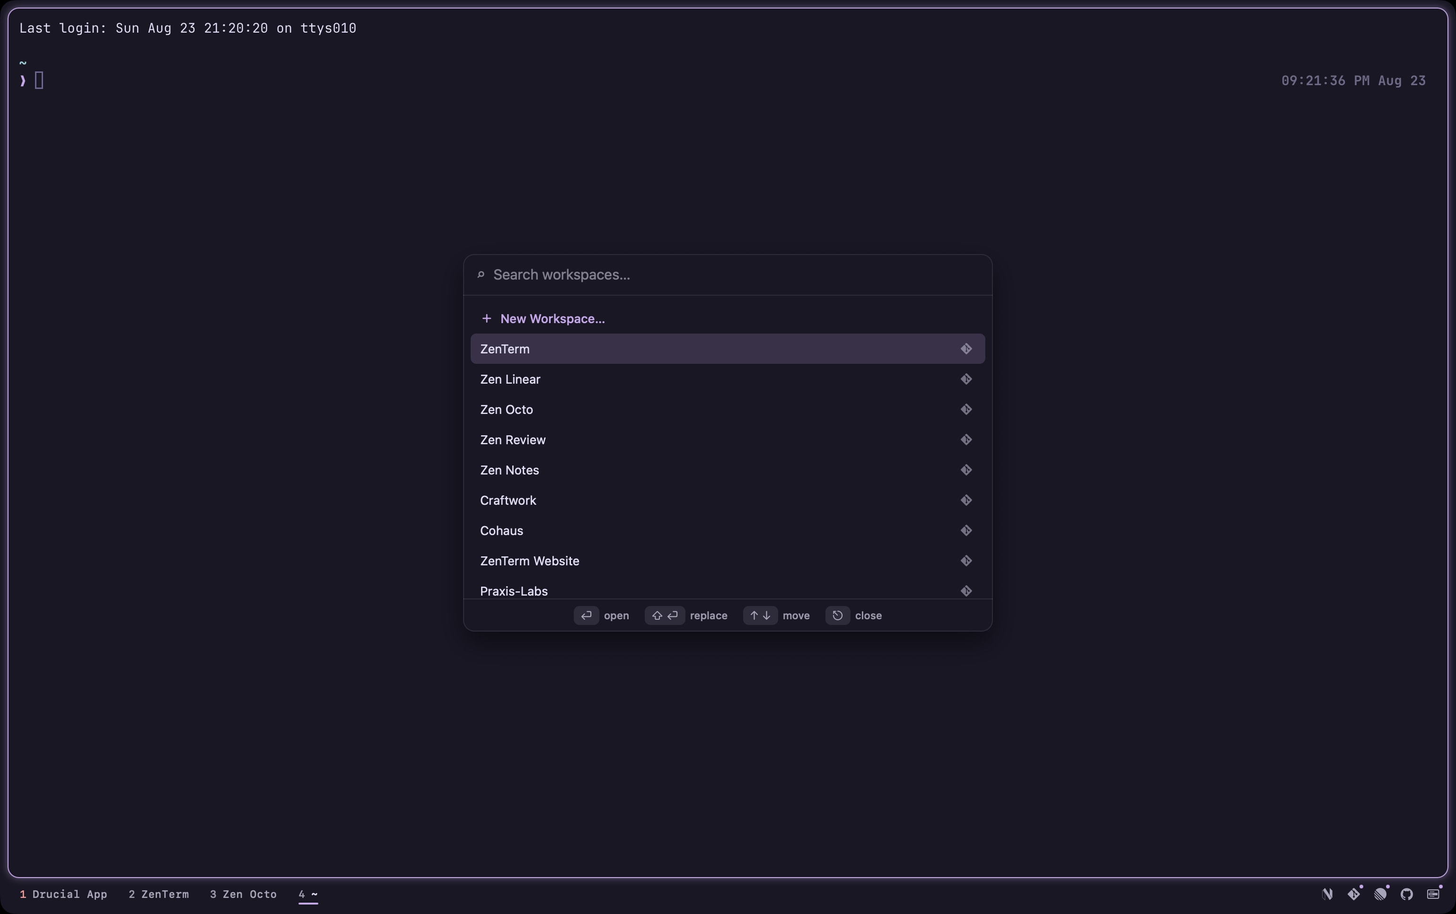Click the git icon on the Praxis-Labs row
1456x914 pixels.
pos(966,590)
